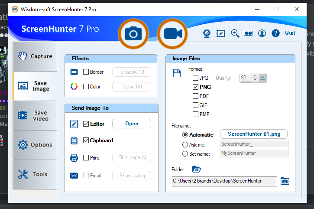Click the ScreenHunter 01.png filename button
314x209 pixels.
tap(254, 134)
